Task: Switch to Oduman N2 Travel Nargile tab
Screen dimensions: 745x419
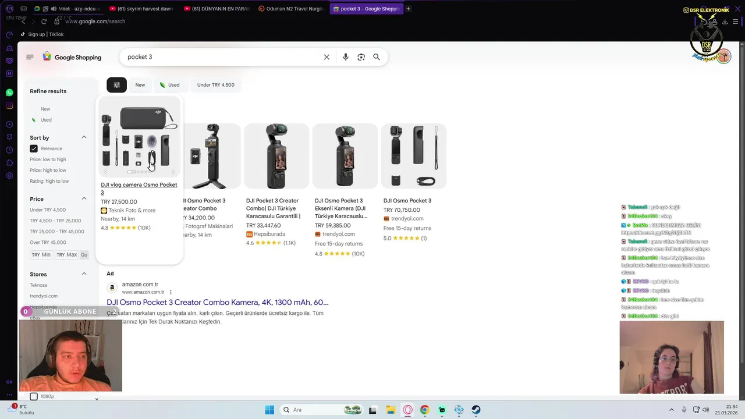Action: coord(291,9)
